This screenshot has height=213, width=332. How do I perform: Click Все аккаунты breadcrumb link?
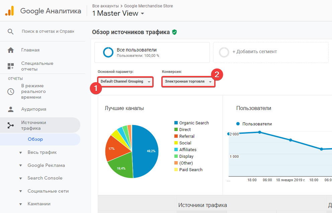tap(105, 6)
